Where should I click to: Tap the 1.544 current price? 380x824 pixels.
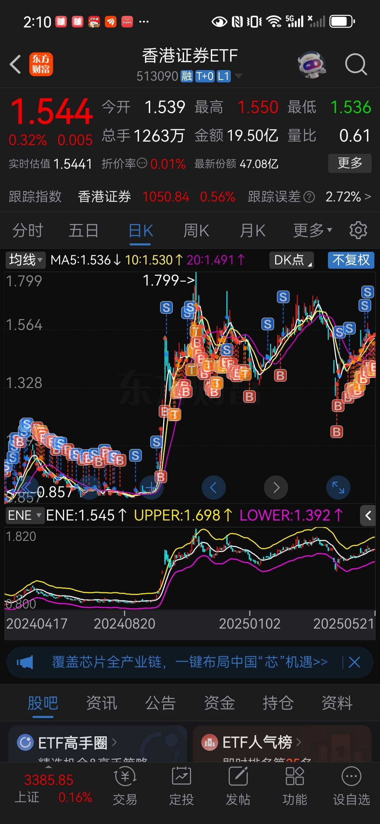52,112
